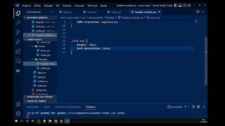Open Windows taskbar search
Image resolution: width=225 pixels, height=126 pixels.
coord(22,121)
